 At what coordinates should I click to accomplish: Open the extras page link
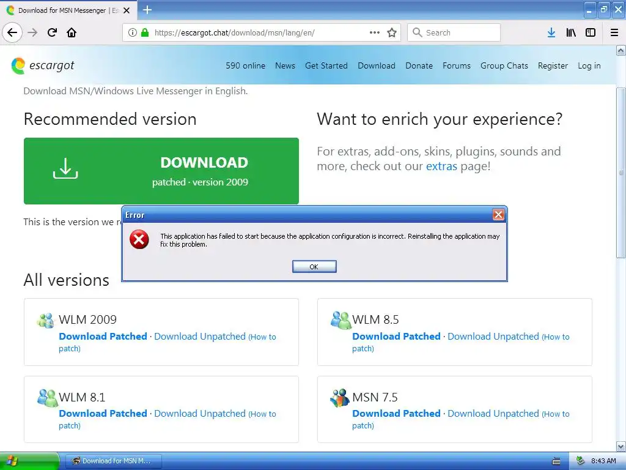[441, 166]
